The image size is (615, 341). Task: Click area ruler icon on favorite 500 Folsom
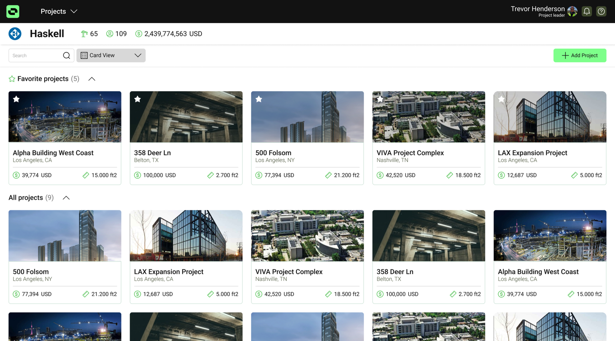tap(328, 175)
